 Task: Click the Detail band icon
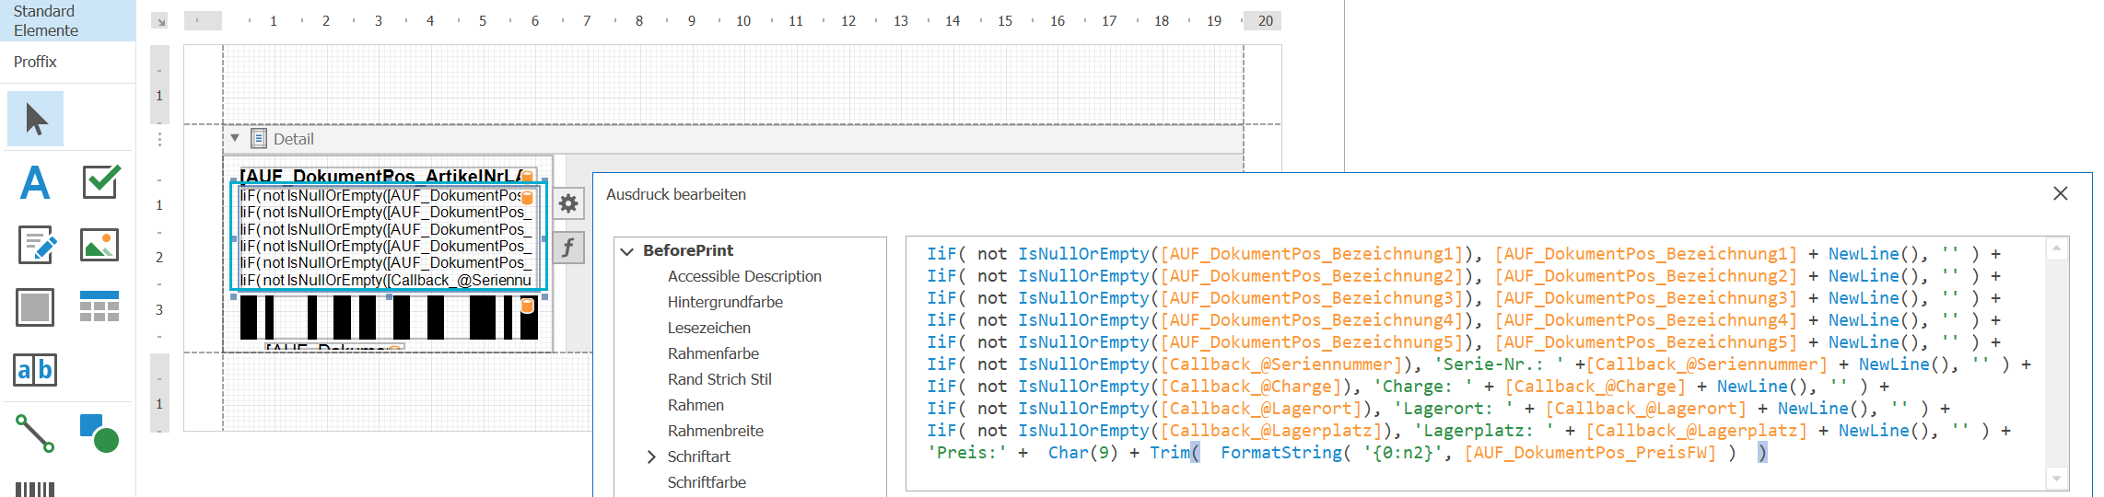click(259, 139)
